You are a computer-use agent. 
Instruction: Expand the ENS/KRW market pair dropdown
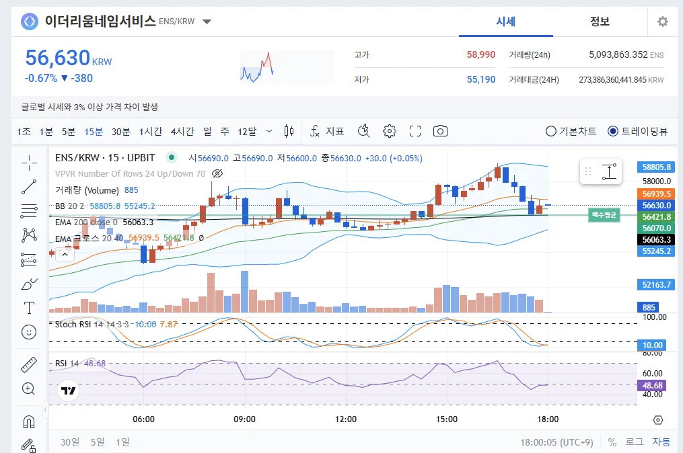(207, 22)
